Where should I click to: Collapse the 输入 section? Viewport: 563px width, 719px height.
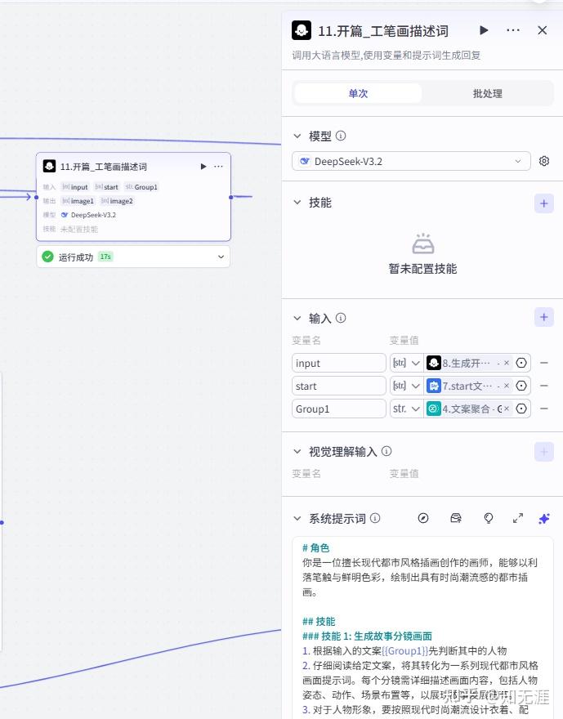pos(297,318)
